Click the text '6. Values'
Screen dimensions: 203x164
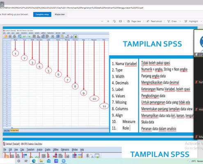coord(119,96)
